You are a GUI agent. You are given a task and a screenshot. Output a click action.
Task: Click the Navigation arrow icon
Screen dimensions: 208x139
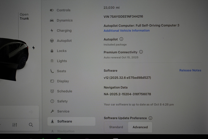point(52,131)
